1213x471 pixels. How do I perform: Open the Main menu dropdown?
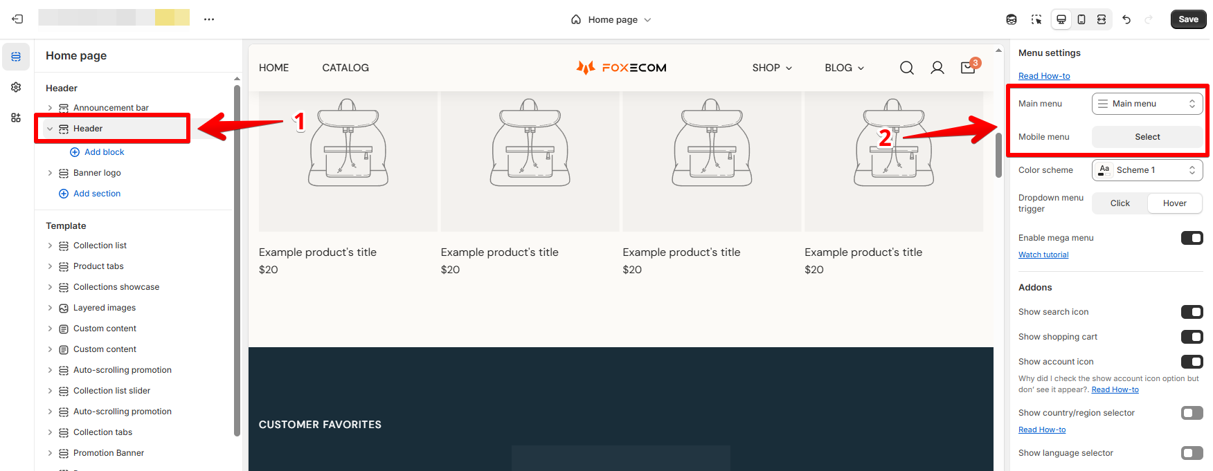pyautogui.click(x=1147, y=104)
